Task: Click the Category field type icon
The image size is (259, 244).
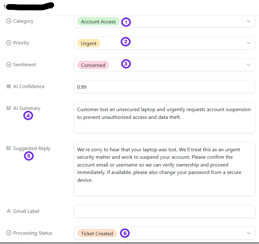Action: [9, 21]
